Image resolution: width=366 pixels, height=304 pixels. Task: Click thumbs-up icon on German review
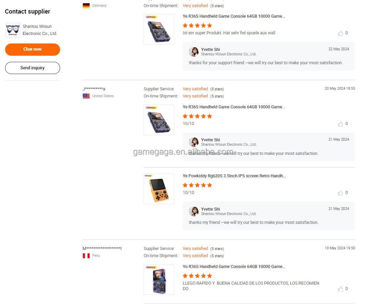coord(341,33)
